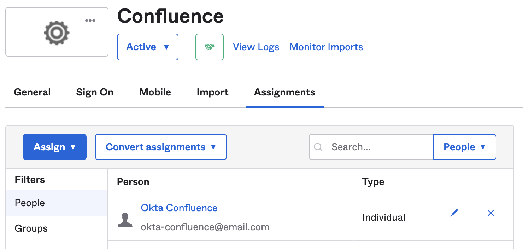Edit Okta Confluence assignment with pencil icon

point(454,213)
